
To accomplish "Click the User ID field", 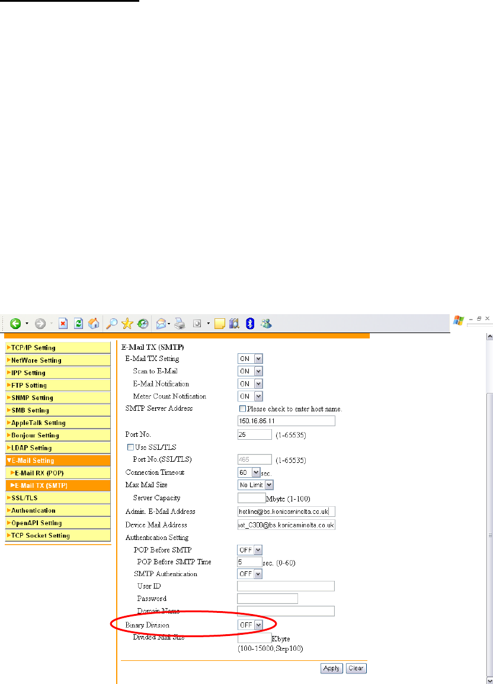I will [286, 586].
